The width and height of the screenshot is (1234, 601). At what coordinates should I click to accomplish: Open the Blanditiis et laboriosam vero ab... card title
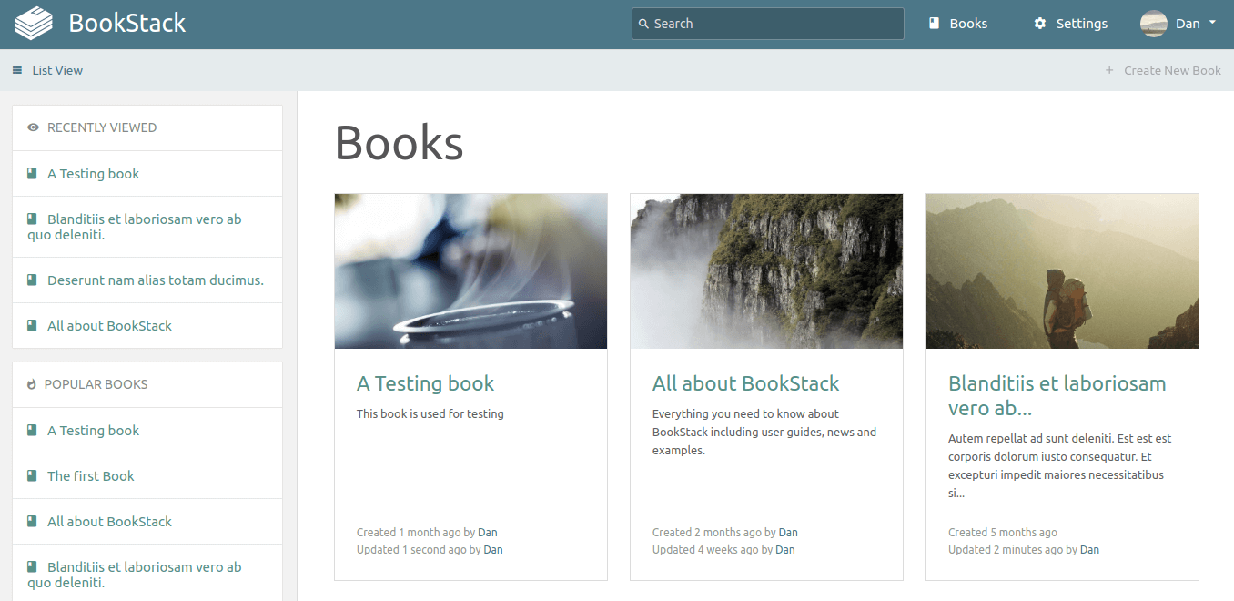pos(1057,395)
